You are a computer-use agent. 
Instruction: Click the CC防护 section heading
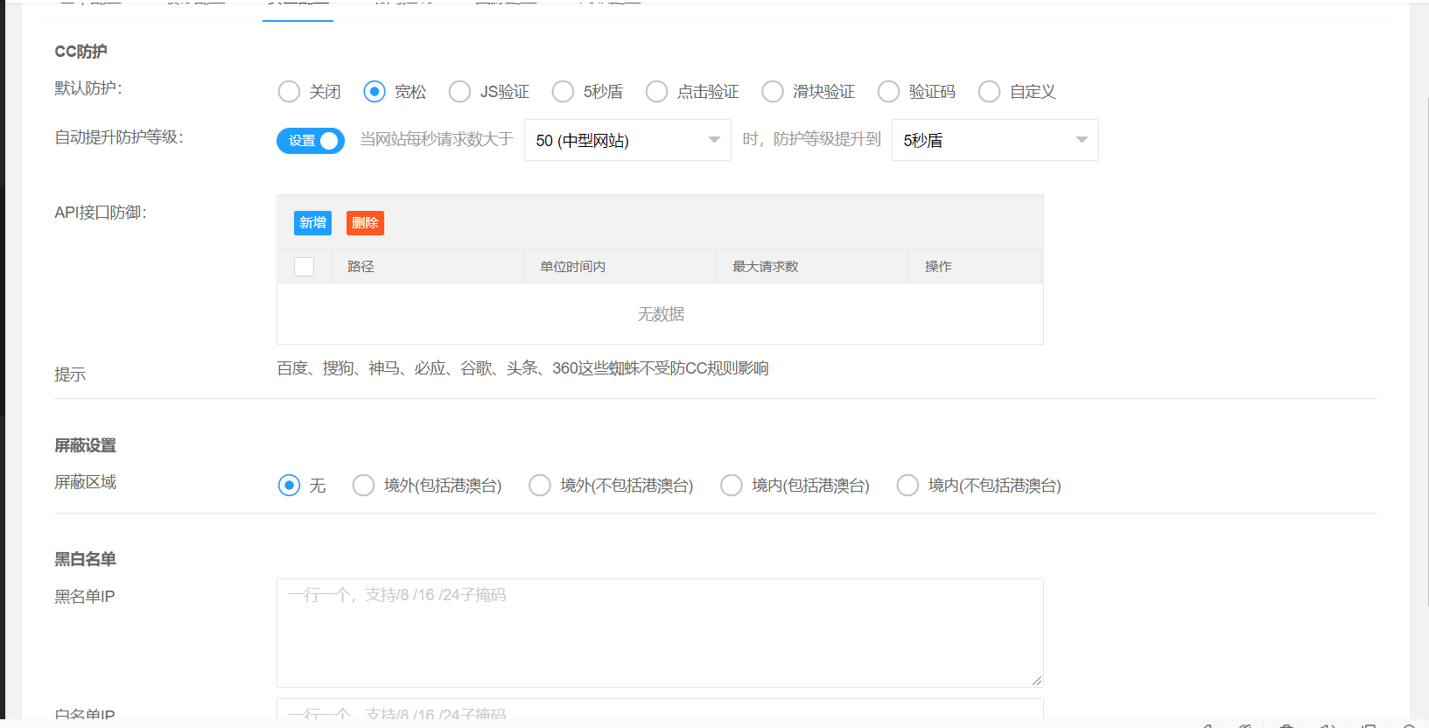click(x=81, y=52)
